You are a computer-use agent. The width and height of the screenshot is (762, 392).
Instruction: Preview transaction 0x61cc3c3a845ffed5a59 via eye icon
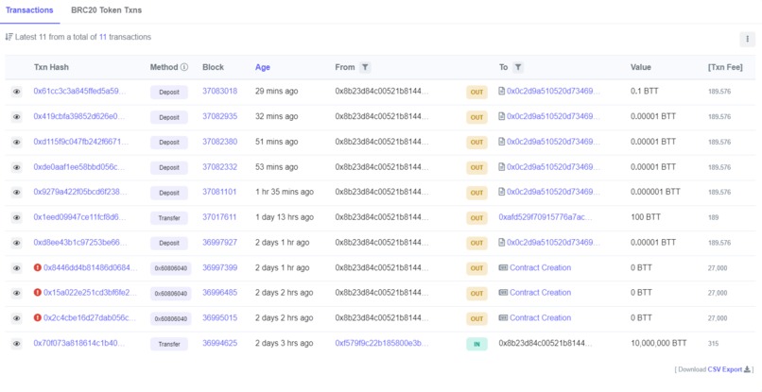(x=16, y=92)
